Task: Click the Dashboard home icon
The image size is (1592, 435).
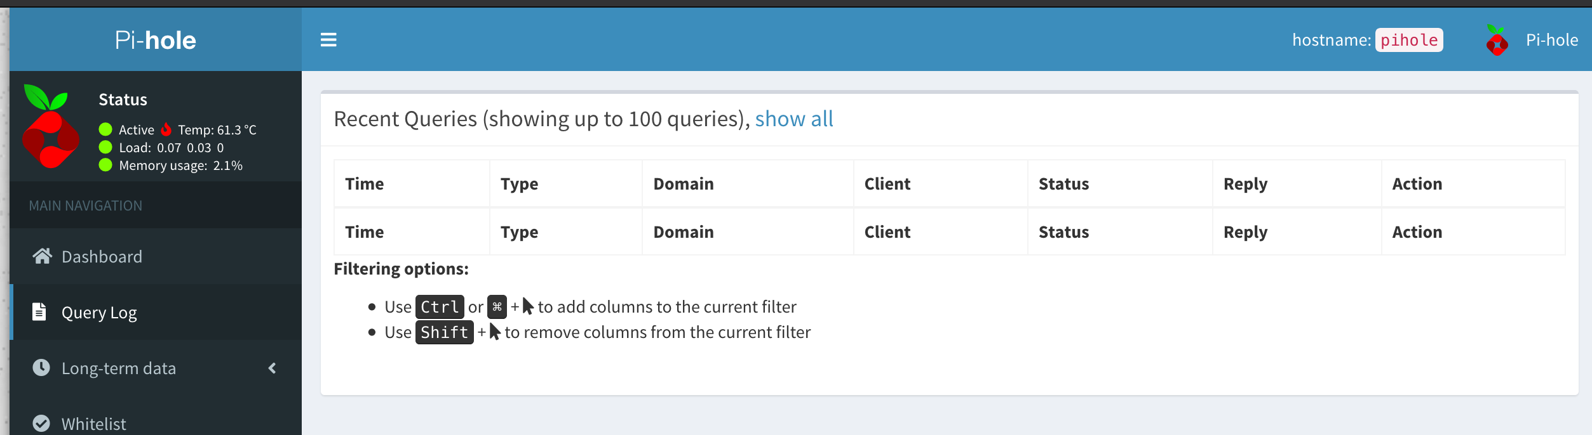Action: click(42, 256)
